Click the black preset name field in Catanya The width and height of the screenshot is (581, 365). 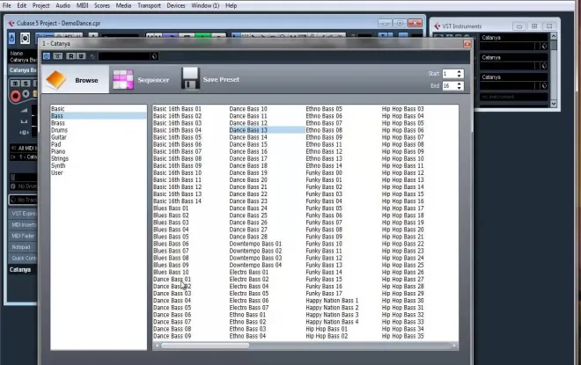coord(124,56)
